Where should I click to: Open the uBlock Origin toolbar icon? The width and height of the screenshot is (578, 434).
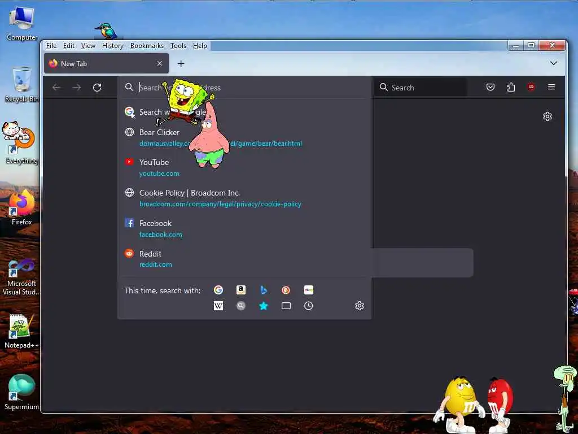[x=531, y=87]
